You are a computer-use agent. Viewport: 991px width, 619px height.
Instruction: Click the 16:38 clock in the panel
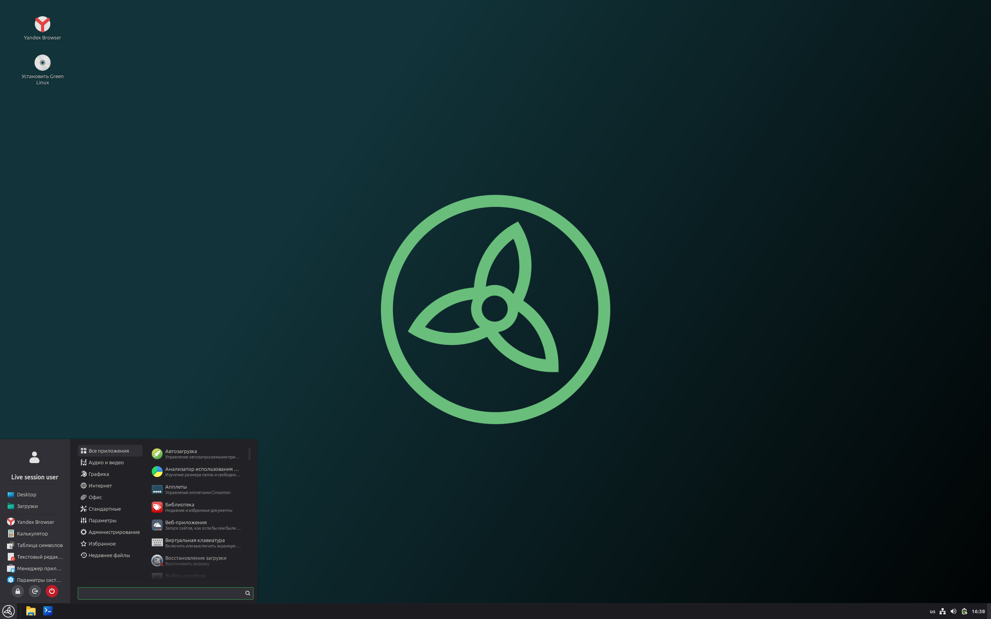(x=978, y=611)
